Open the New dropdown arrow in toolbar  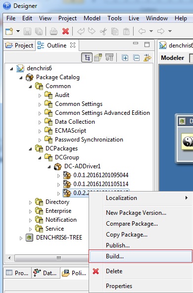click(18, 31)
